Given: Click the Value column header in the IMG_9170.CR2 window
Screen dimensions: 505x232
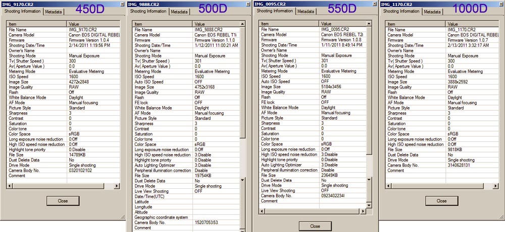Looking at the screenshot, I should (x=93, y=24).
